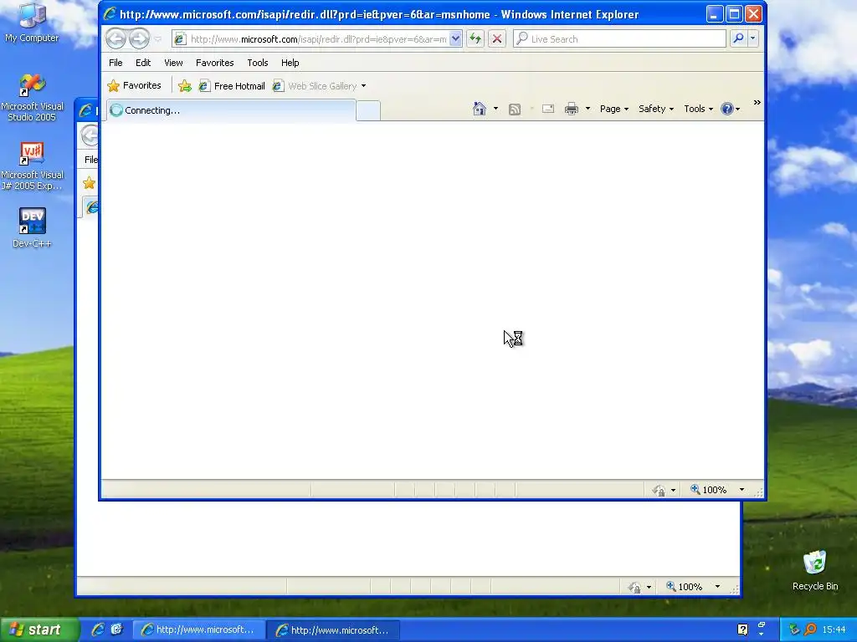Screen dimensions: 857x642
Task: Click the search magnifier button
Action: point(738,38)
